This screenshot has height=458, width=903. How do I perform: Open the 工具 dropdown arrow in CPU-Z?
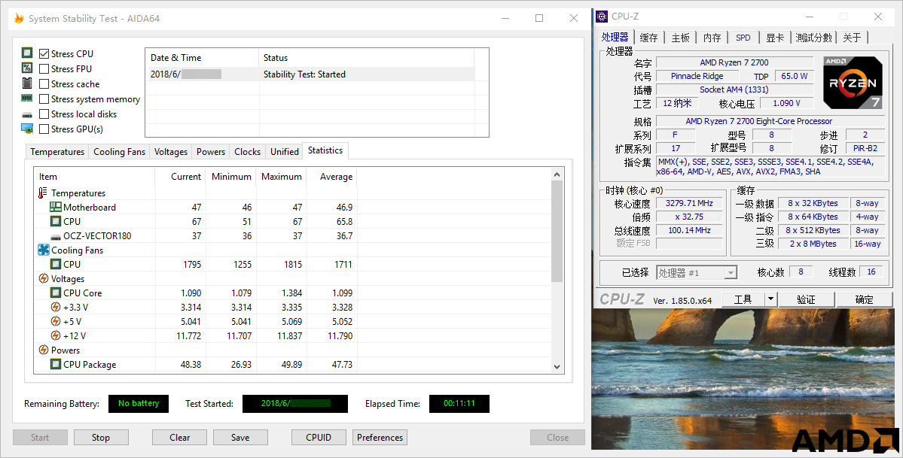pos(770,299)
